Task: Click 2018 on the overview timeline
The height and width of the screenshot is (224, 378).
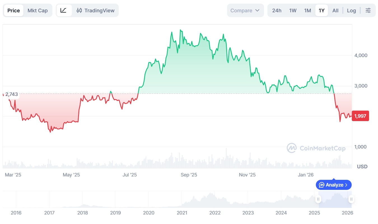Action: tap(82, 213)
